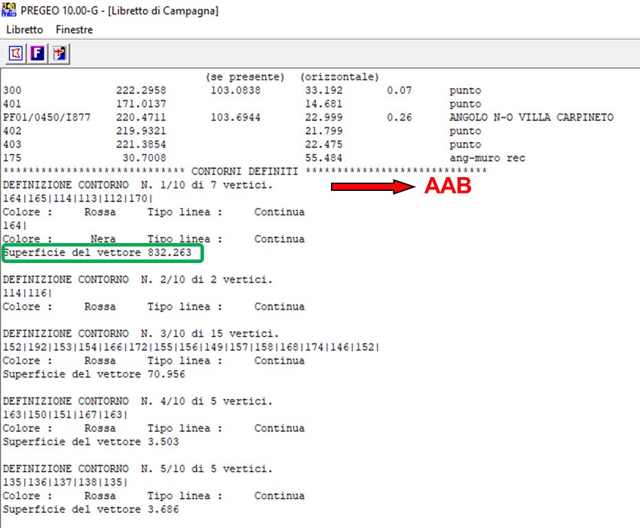The image size is (640, 528).
Task: Click the purple F toolbar icon
Action: pyautogui.click(x=38, y=54)
